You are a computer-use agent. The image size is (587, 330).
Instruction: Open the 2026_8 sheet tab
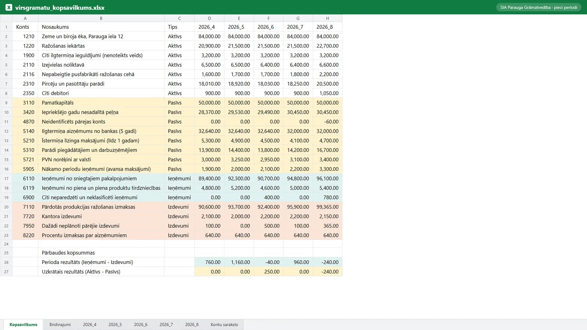point(192,324)
